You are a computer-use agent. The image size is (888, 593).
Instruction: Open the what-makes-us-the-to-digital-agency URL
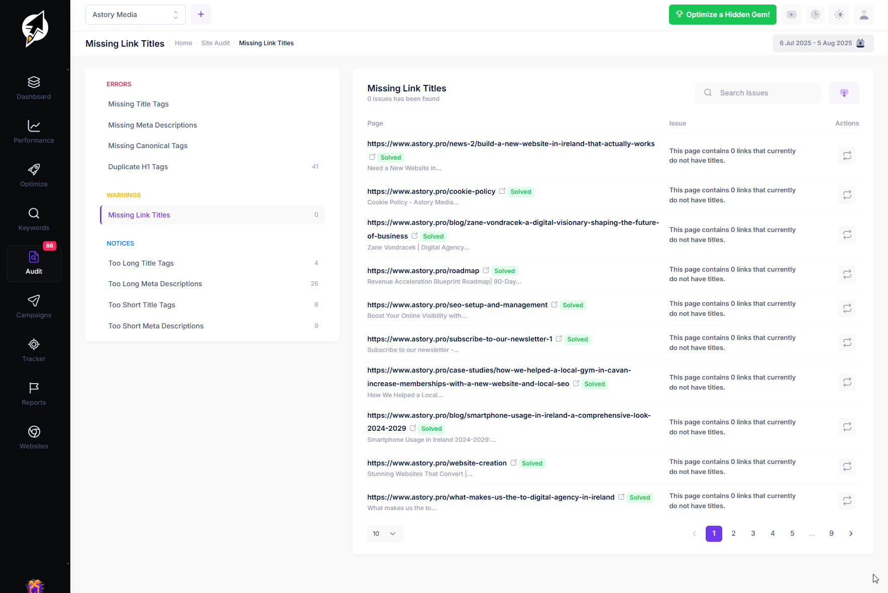coord(491,497)
